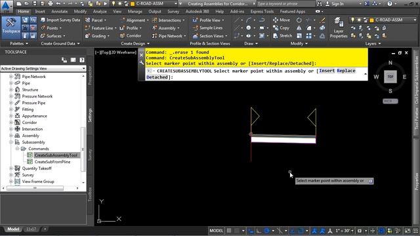
Task: Switch to the Express Tools tab
Action: [262, 12]
